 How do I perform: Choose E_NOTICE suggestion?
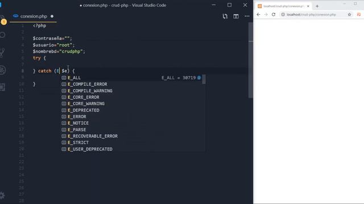(x=131, y=123)
